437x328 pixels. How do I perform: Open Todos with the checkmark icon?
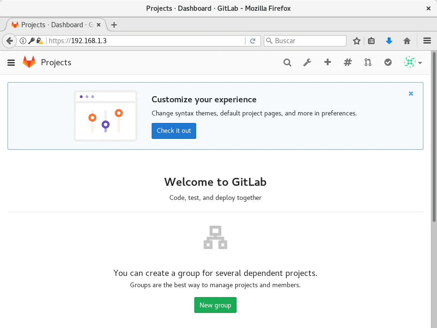388,62
